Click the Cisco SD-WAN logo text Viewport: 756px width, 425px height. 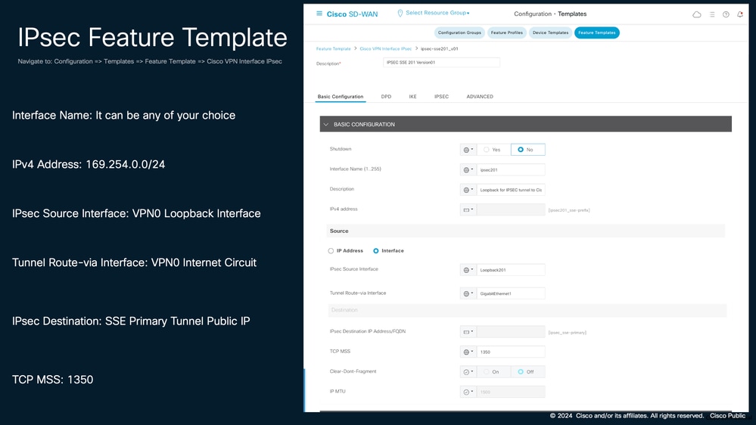[x=353, y=14]
